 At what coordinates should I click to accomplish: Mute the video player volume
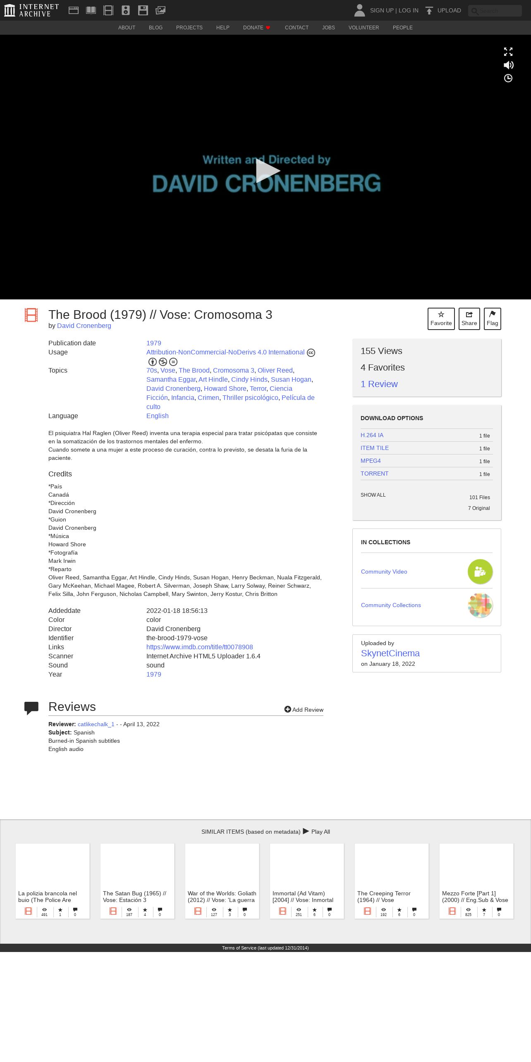point(508,65)
